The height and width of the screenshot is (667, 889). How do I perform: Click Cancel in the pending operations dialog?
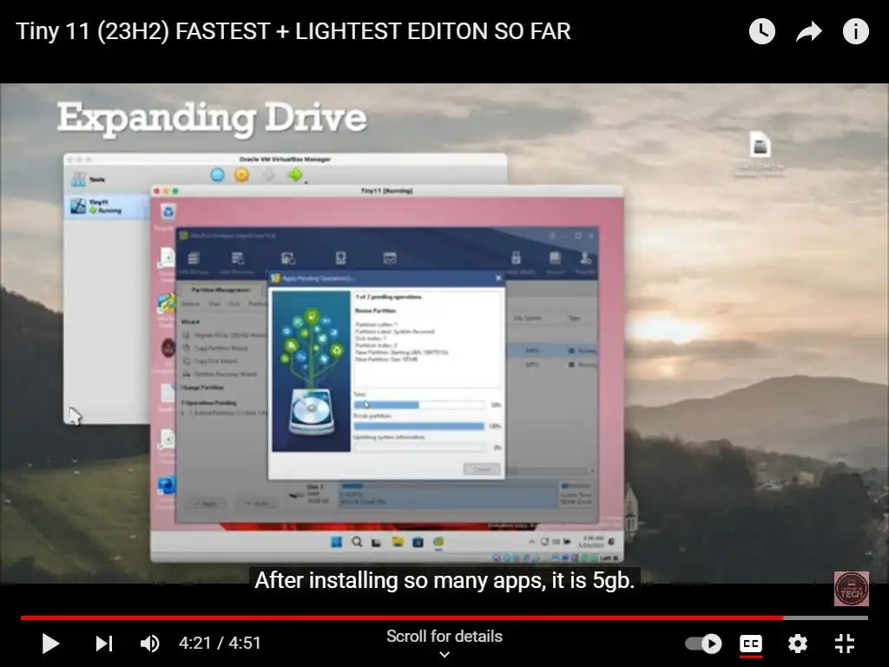(482, 469)
